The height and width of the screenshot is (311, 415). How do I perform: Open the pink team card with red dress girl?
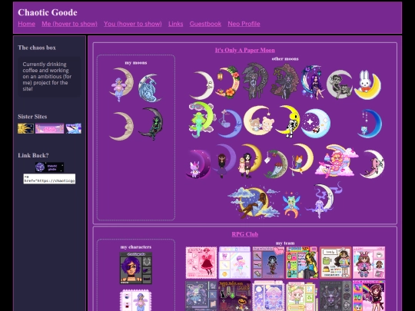(201, 263)
